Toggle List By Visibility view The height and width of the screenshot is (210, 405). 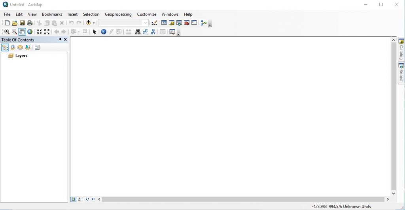pos(20,47)
